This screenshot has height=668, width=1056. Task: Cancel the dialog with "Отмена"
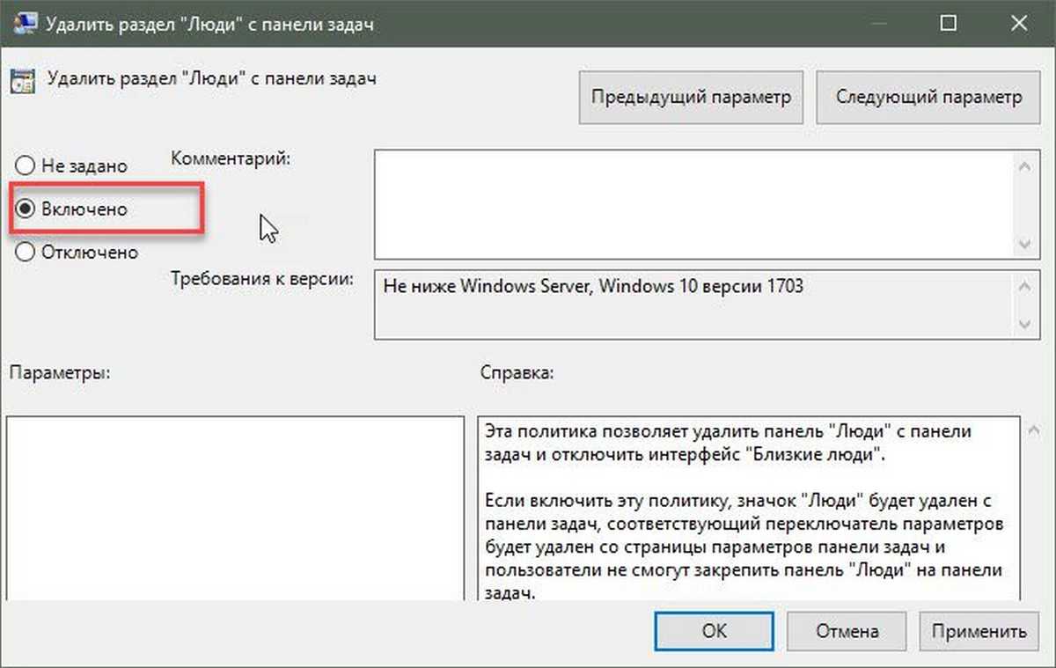847,630
